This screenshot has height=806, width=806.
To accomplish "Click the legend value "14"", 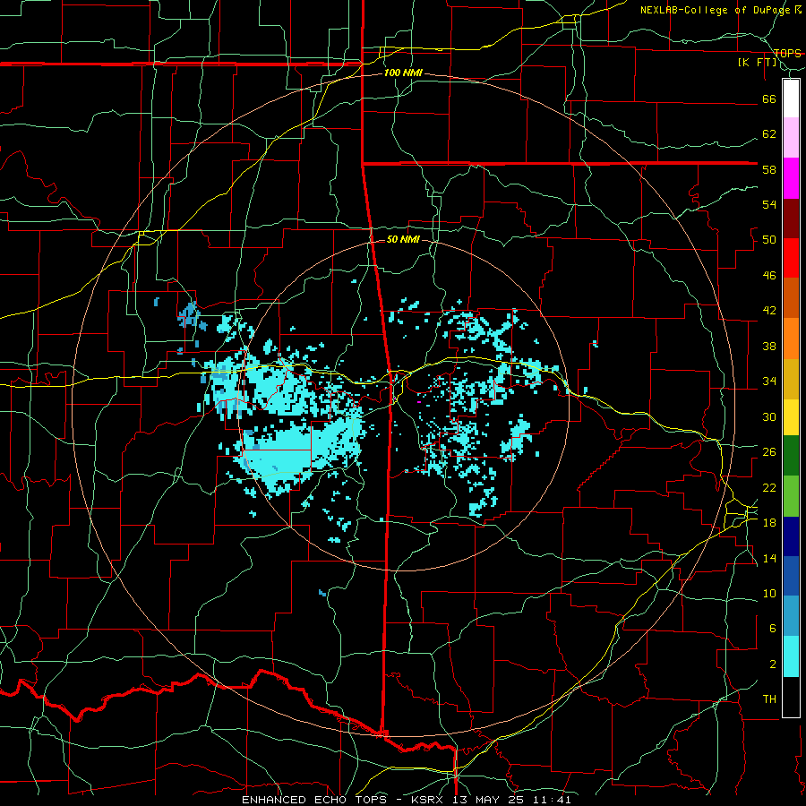I will click(769, 558).
